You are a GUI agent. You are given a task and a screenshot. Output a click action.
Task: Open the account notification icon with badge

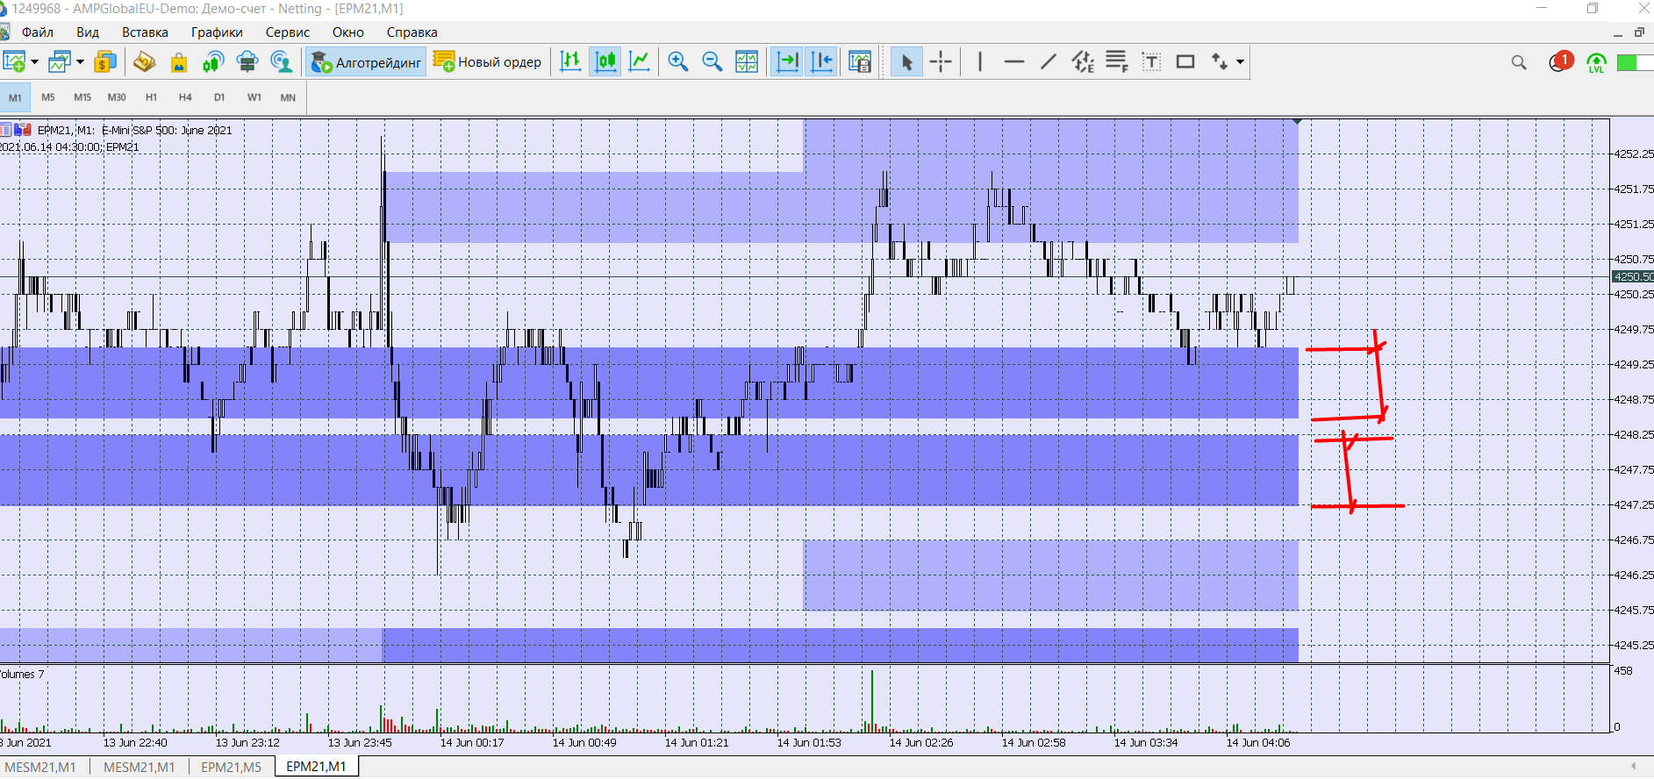1560,61
